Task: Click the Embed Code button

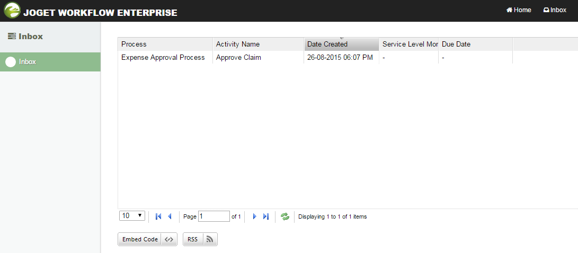Action: click(140, 239)
